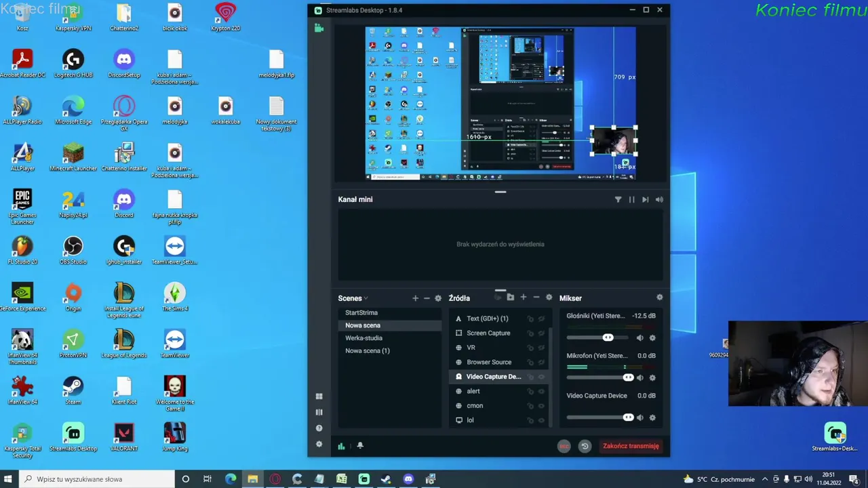
Task: Open help question-mark icon in sidebar
Action: click(x=319, y=428)
